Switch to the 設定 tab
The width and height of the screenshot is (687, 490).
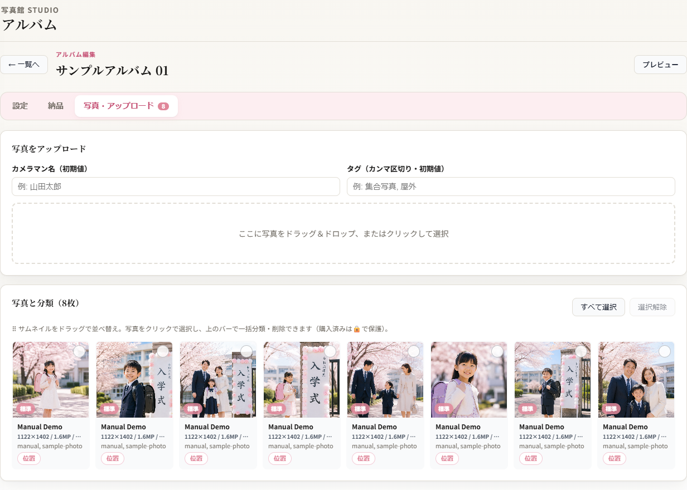[20, 106]
